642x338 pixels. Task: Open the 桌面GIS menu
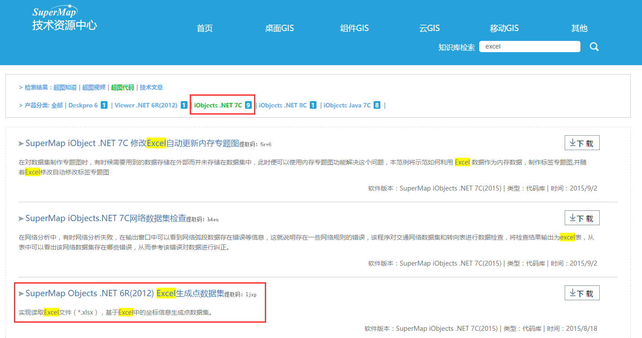click(x=279, y=28)
